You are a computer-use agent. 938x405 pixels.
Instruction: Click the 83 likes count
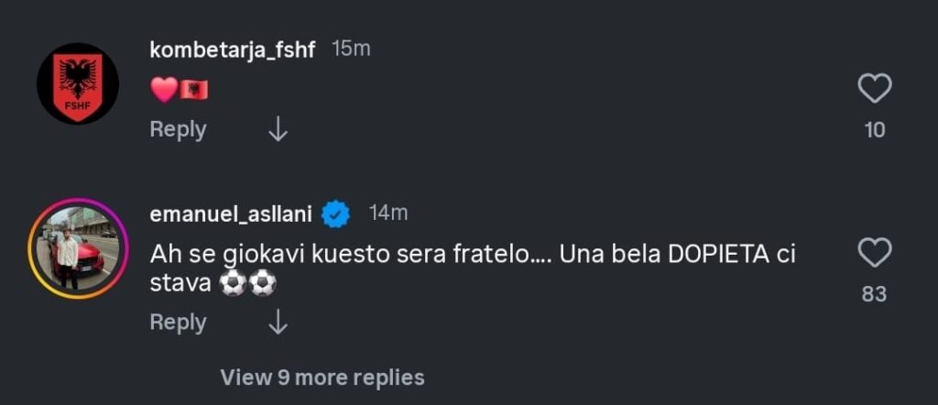pyautogui.click(x=875, y=295)
